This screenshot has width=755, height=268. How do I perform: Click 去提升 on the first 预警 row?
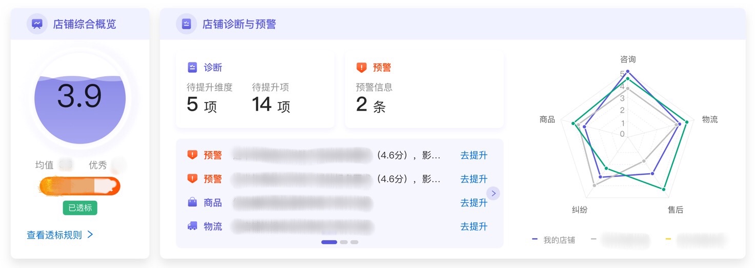pos(473,155)
